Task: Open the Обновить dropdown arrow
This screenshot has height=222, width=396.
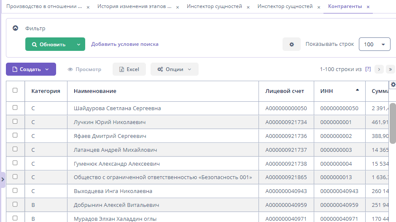Action: (78, 44)
